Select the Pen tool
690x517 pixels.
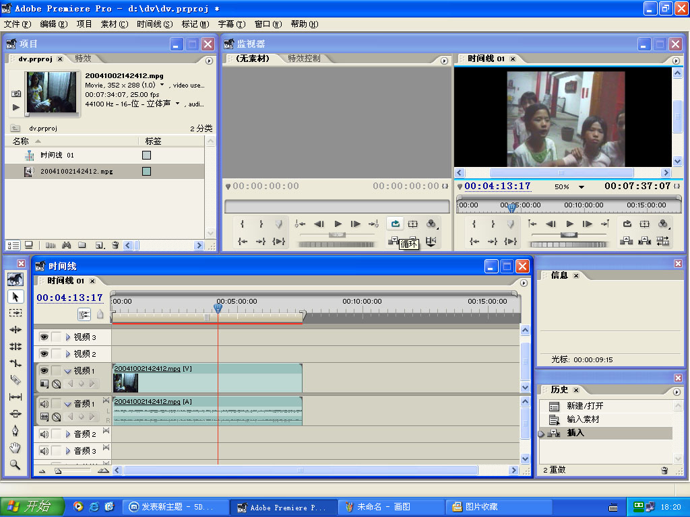[x=15, y=430]
